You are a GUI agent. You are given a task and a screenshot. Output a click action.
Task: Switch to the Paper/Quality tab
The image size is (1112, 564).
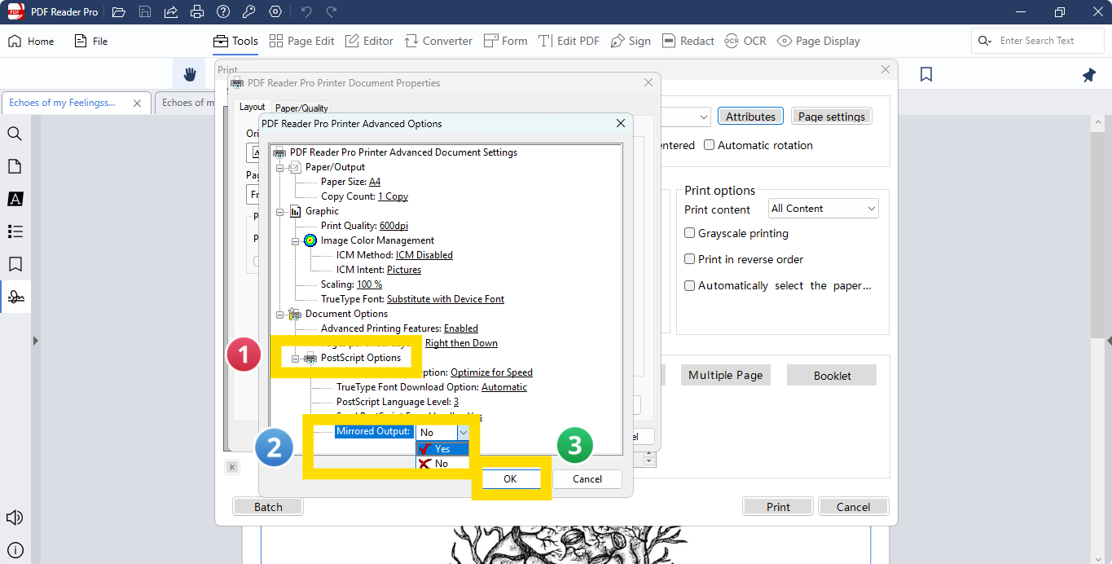pos(301,108)
